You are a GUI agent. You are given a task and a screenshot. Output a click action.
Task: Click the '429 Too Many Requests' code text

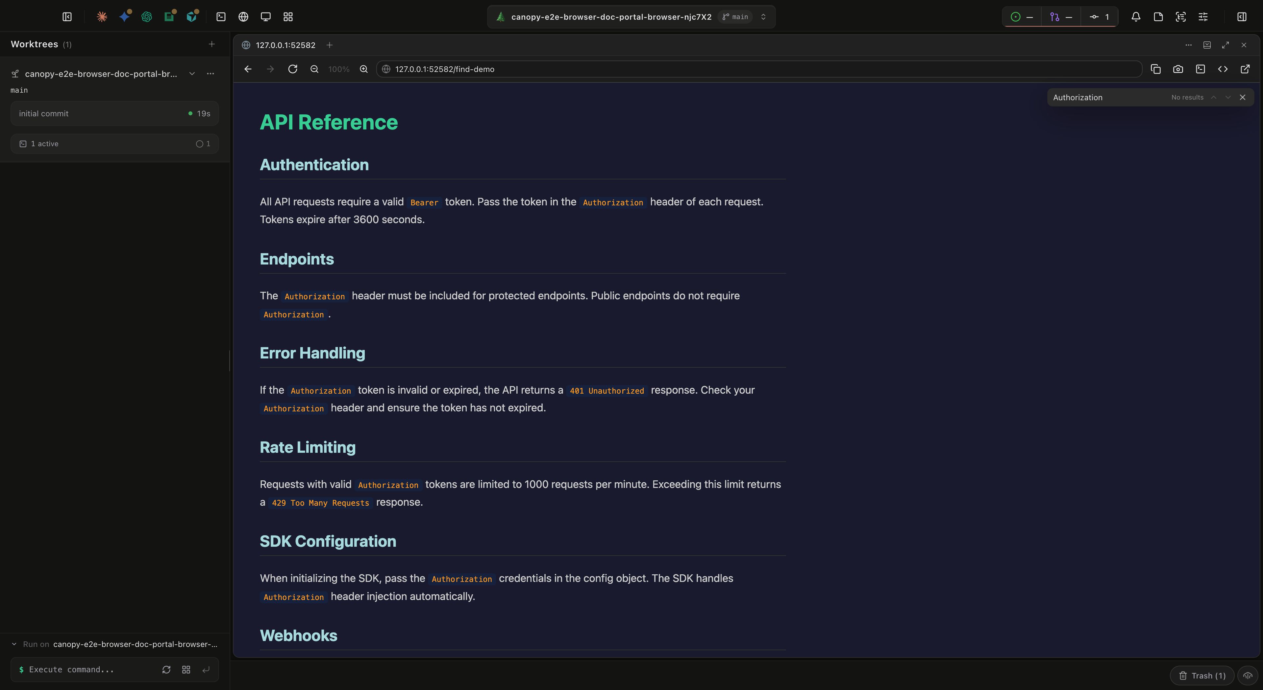(x=320, y=503)
